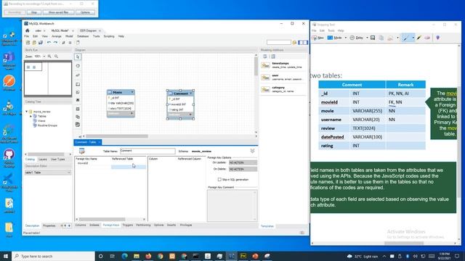
Task: Open the Indexes tab of table editor
Action: click(94, 225)
